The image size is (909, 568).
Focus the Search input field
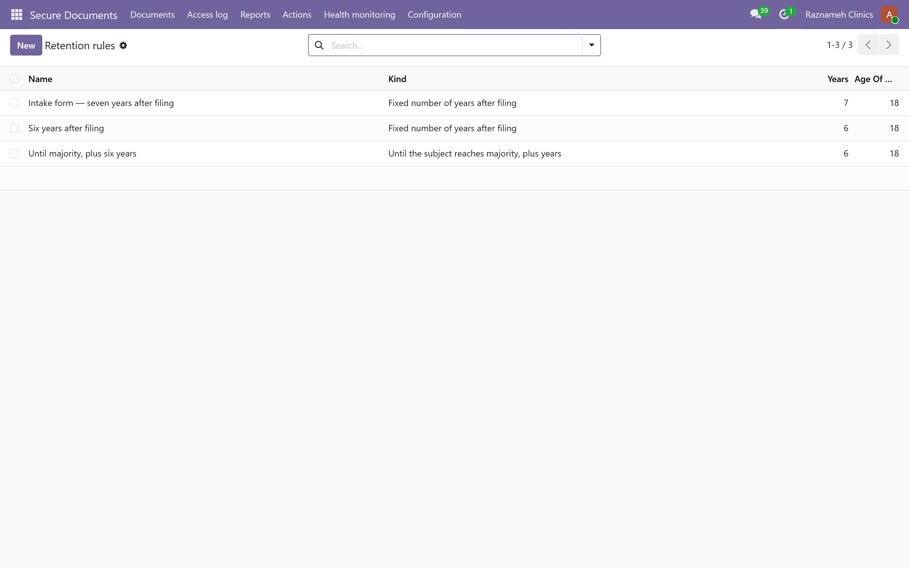coord(454,45)
